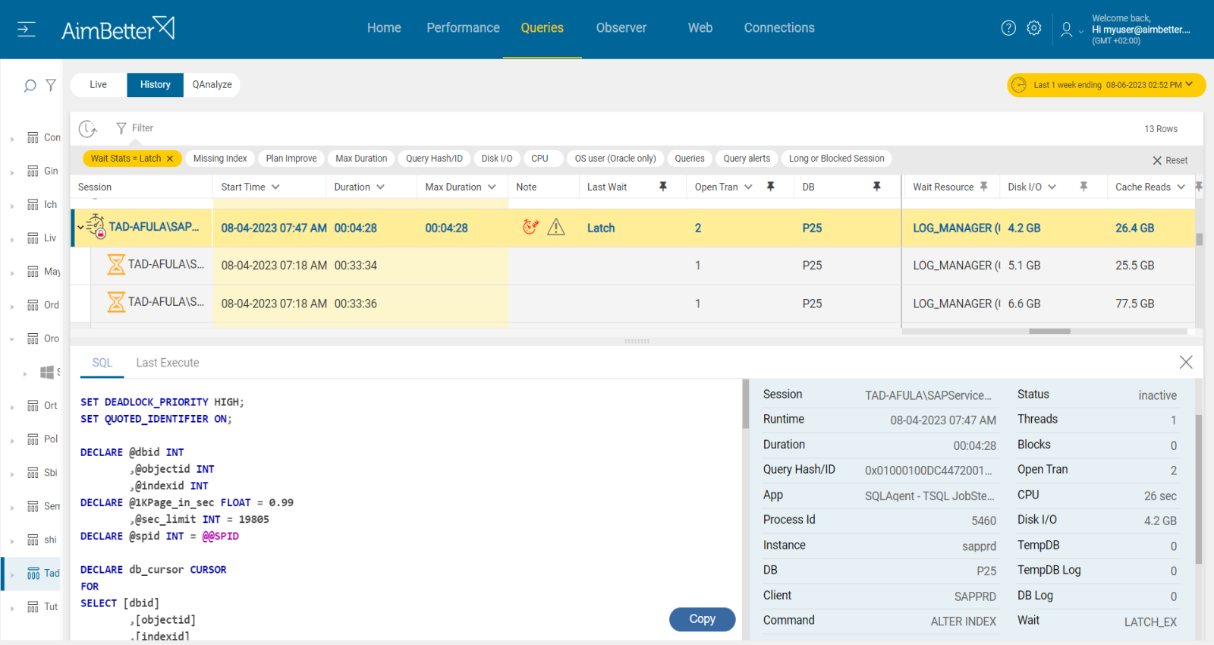Click the table horizontal scrollbar thumb

(1049, 332)
